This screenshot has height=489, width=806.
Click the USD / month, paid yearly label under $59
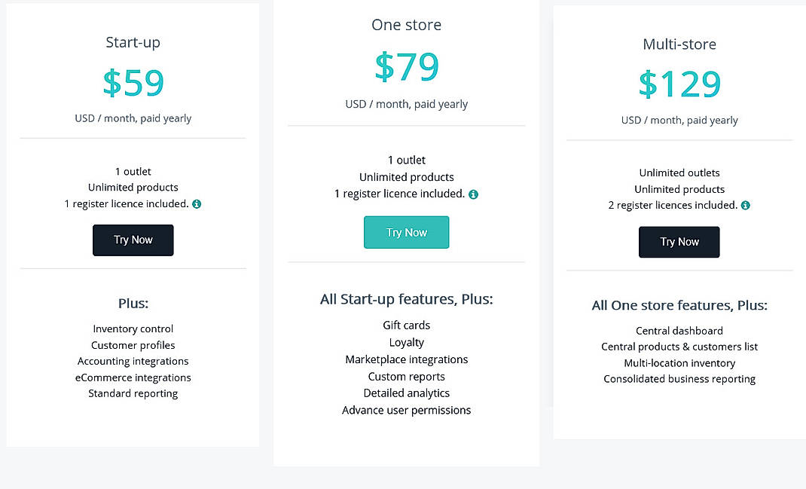[x=133, y=118]
